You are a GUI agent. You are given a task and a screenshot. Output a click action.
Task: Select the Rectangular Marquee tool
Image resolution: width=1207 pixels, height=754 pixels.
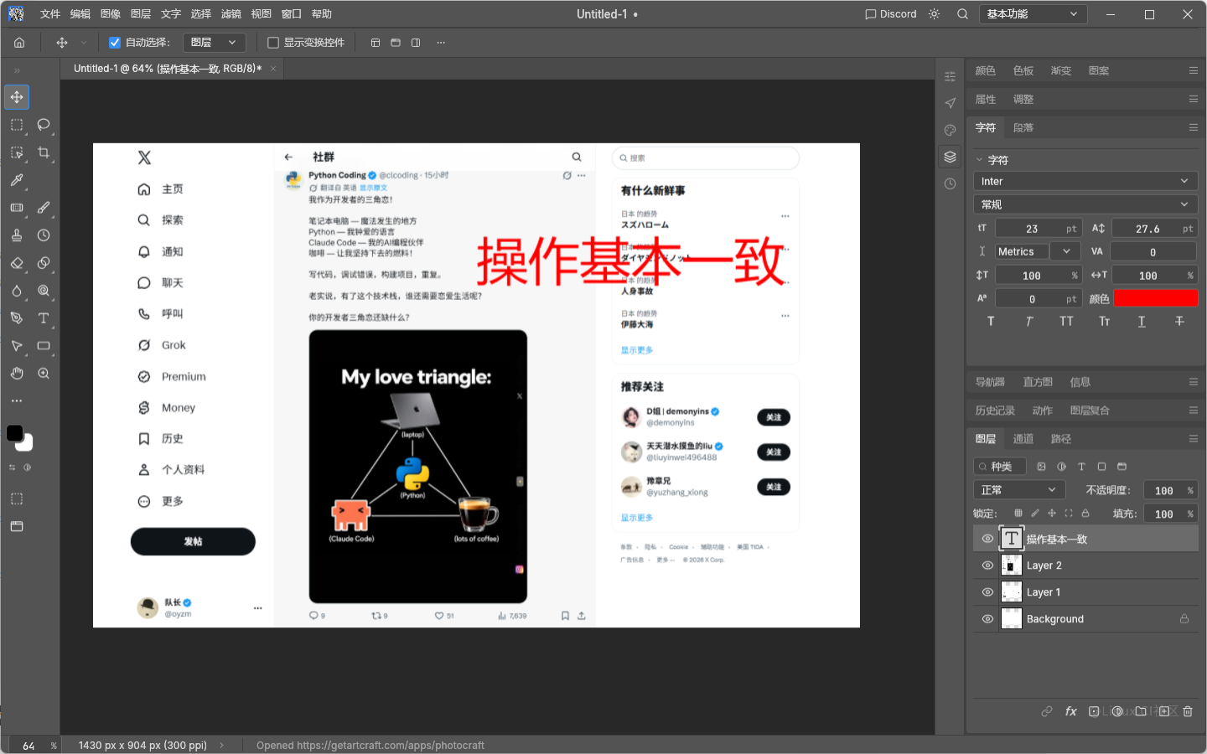pyautogui.click(x=17, y=125)
